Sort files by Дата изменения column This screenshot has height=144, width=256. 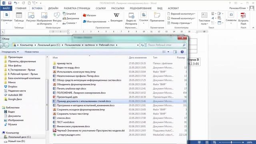[138, 58]
